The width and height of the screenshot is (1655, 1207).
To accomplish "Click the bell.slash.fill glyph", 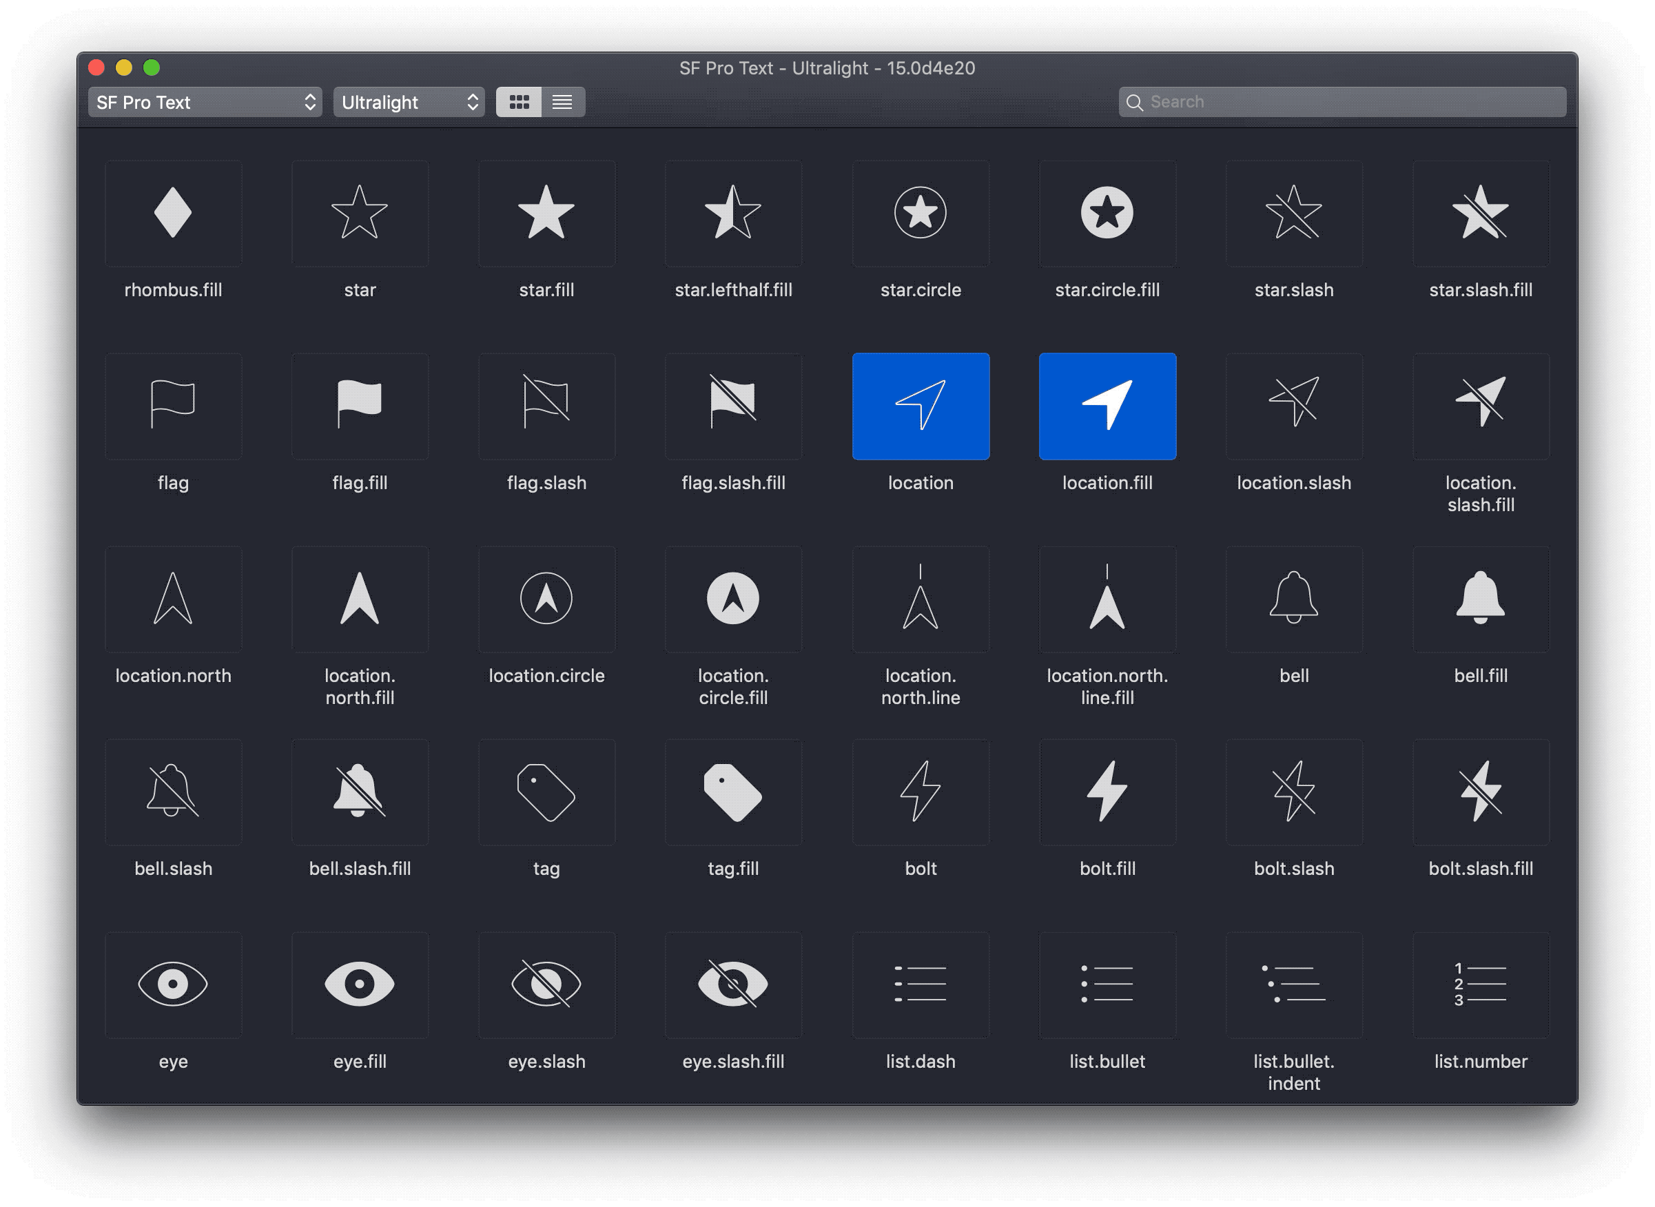I will (360, 792).
